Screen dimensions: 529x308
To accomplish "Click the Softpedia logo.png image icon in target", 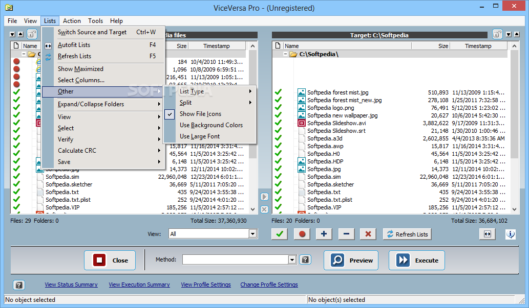I will coord(302,108).
